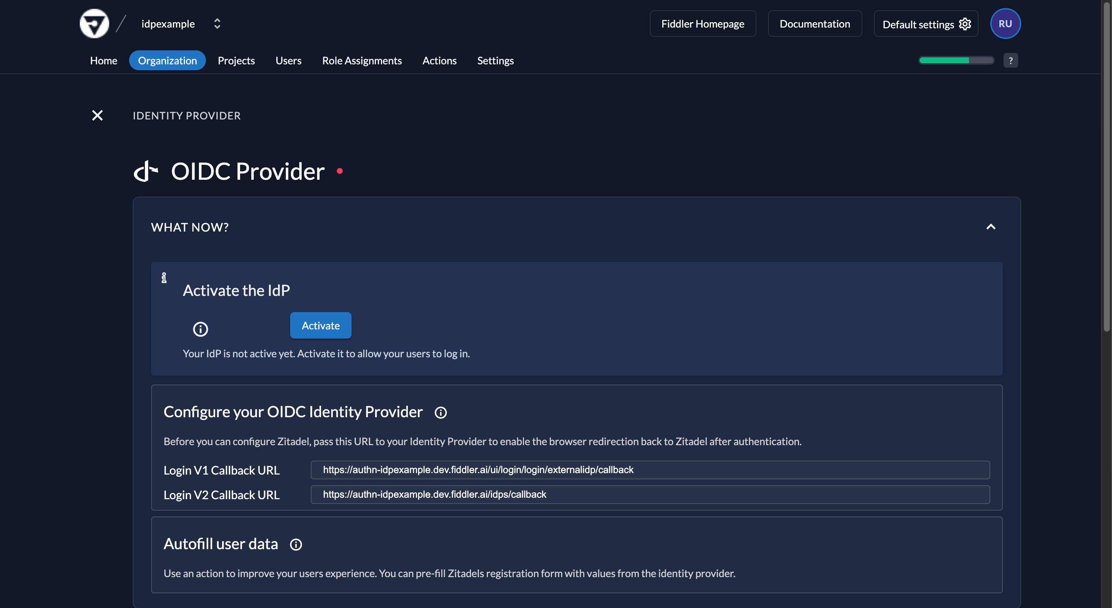This screenshot has height=608, width=1112.
Task: Click the gear icon in Default settings
Action: pos(965,24)
